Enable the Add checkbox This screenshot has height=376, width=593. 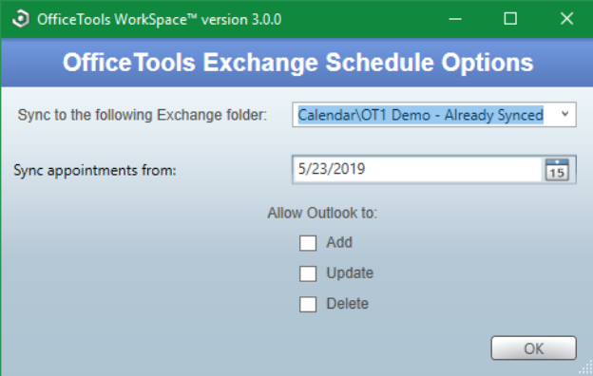click(x=308, y=243)
